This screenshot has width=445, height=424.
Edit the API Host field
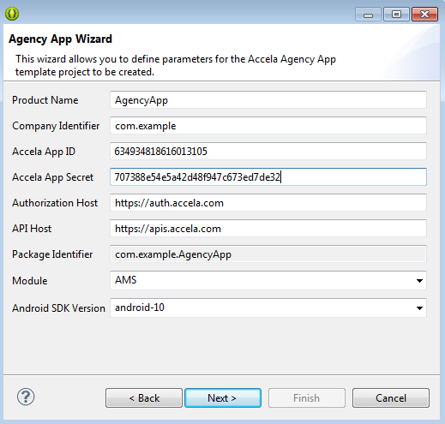[x=268, y=229]
